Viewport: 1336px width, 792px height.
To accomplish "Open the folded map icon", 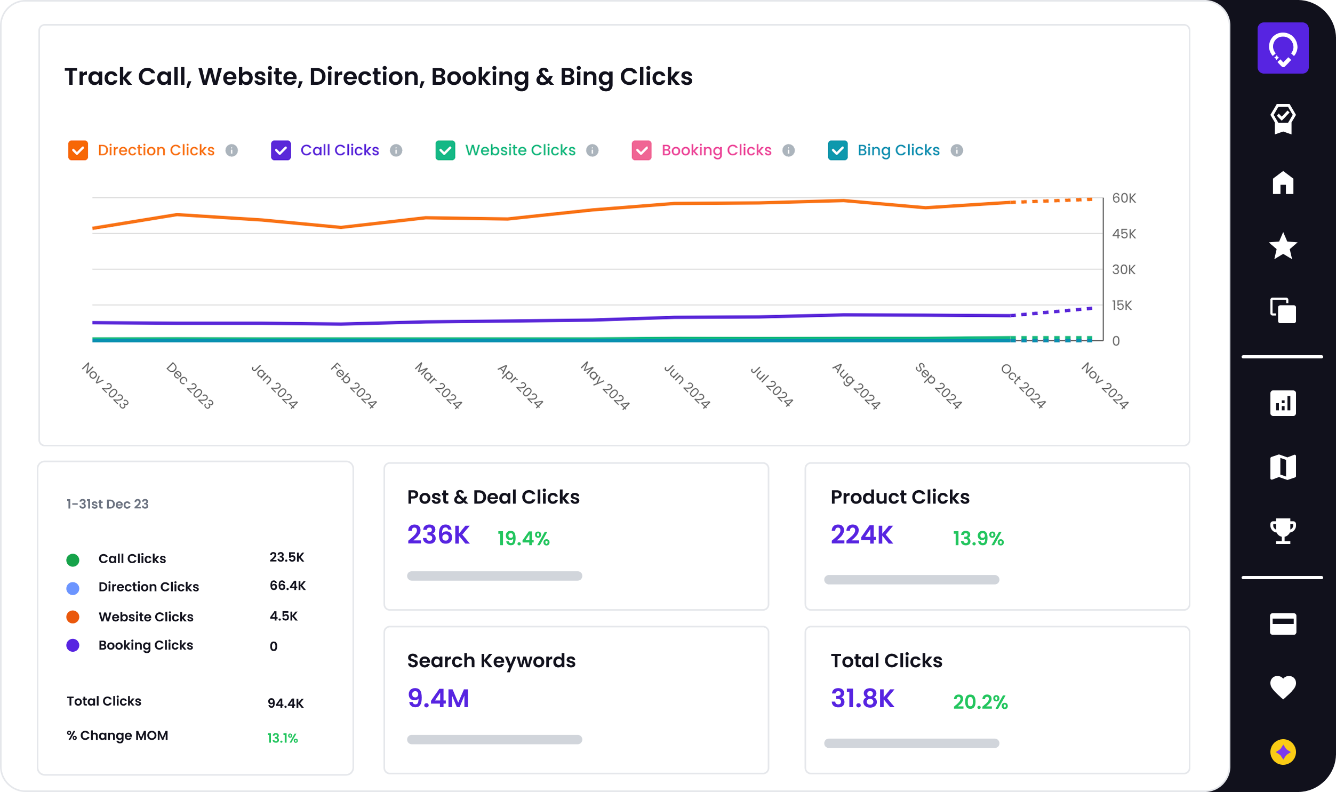I will click(x=1283, y=467).
